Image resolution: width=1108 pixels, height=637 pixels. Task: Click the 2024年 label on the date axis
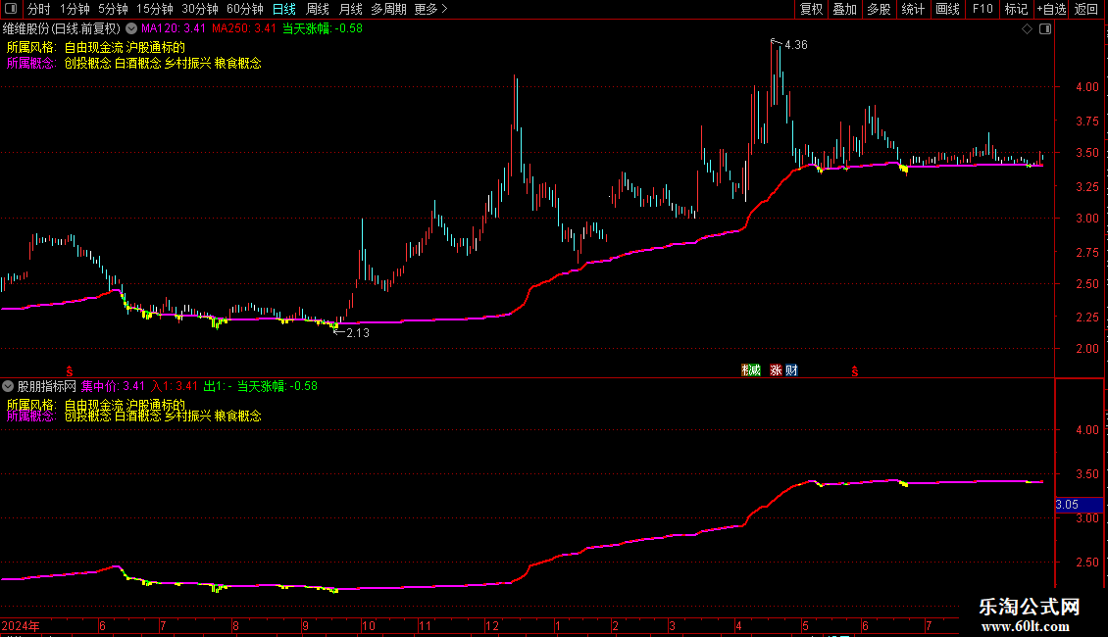[x=21, y=625]
